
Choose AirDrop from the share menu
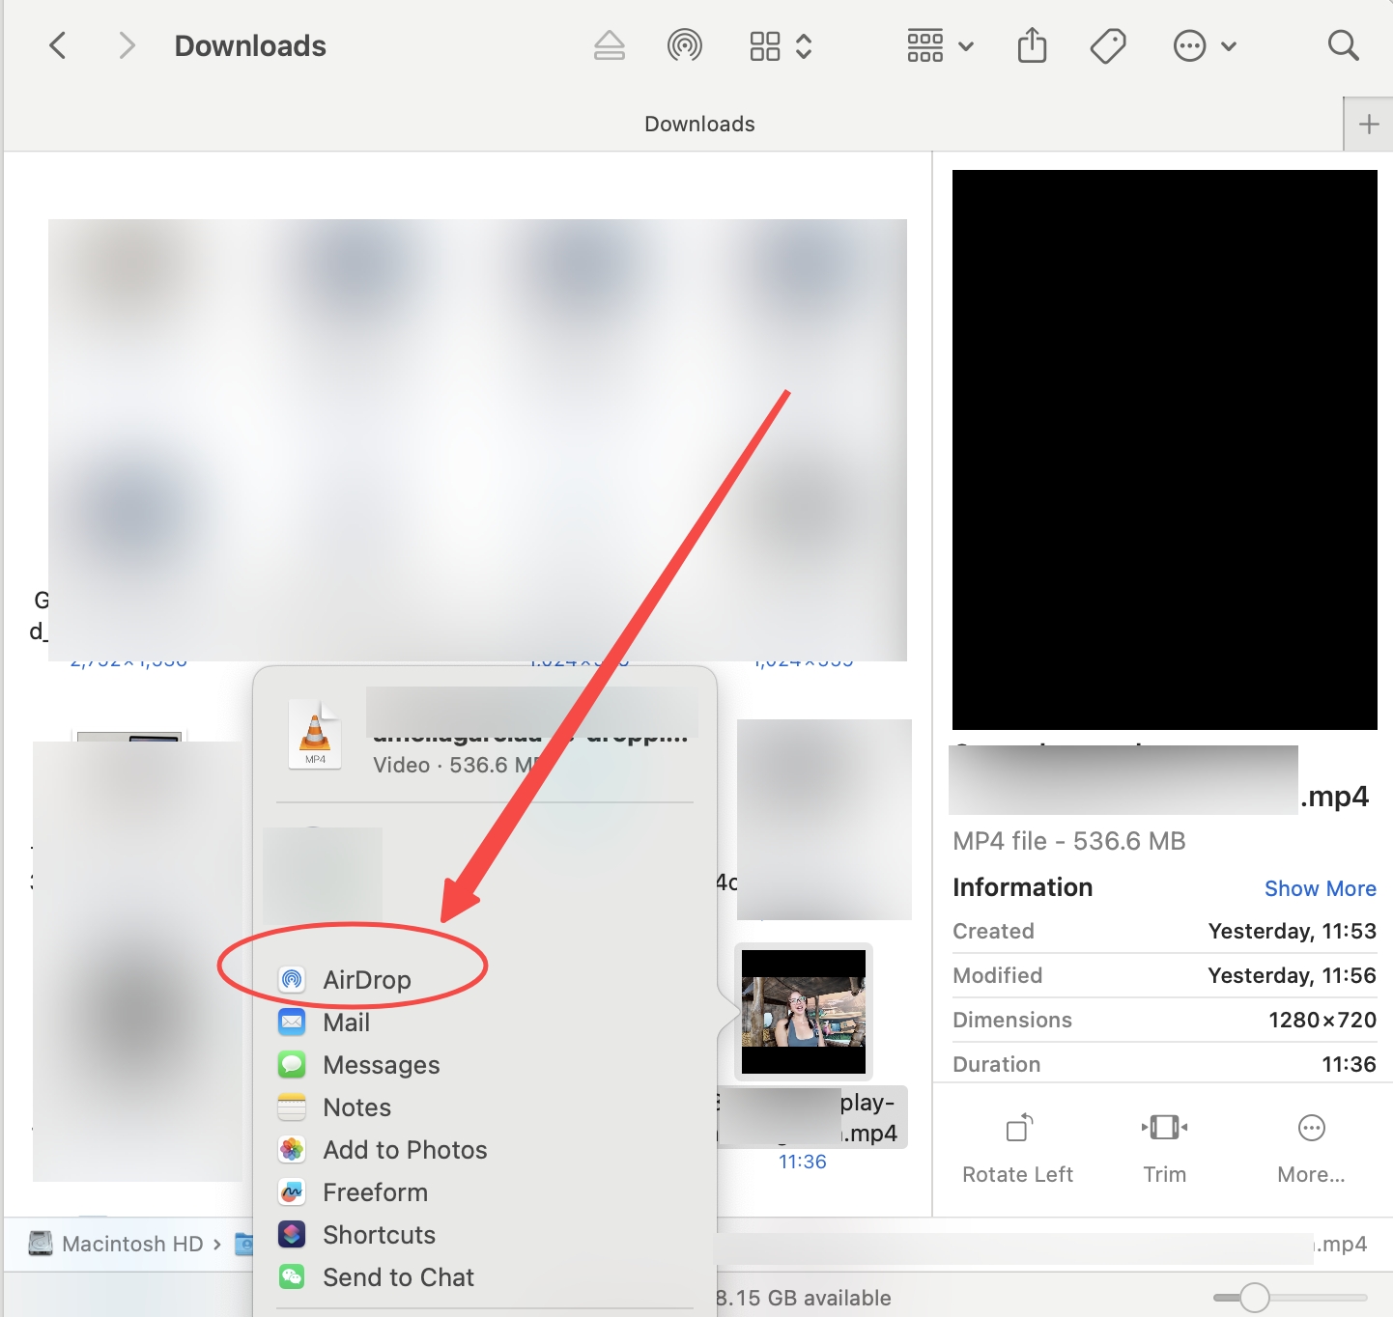pos(366,980)
